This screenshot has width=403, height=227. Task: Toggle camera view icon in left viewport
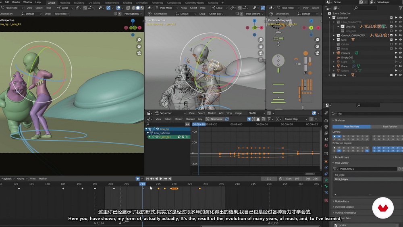coord(139,53)
